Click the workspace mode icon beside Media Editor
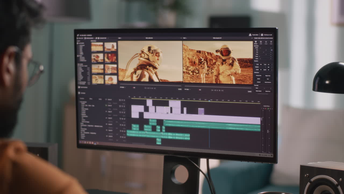 point(262,35)
